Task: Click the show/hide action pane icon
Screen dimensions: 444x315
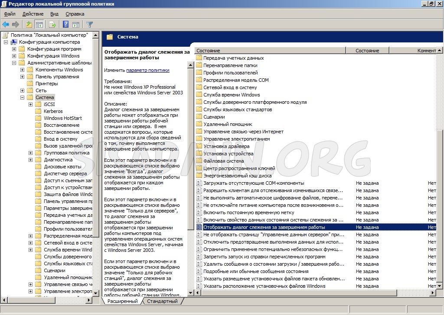Action: [76, 25]
